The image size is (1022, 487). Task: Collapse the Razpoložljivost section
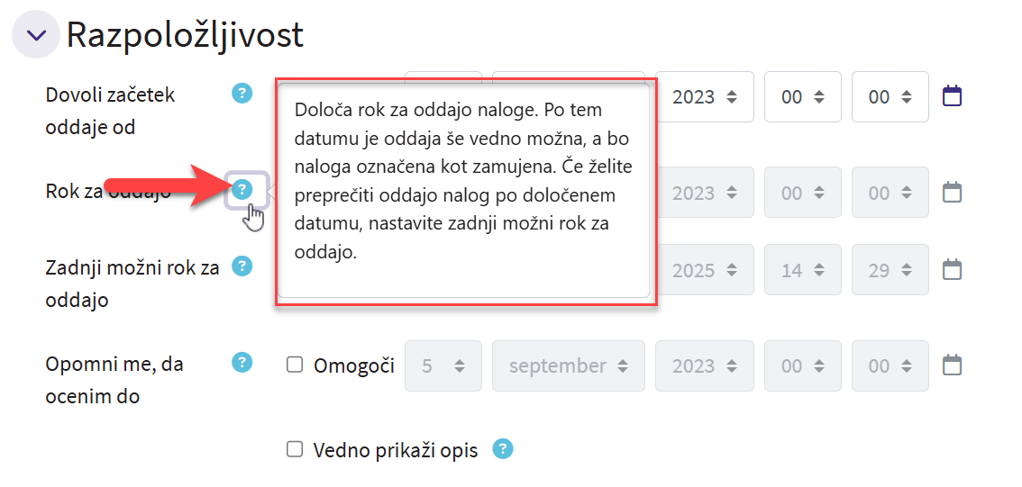point(35,35)
